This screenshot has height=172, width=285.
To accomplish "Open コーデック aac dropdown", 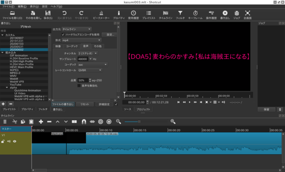I will (x=93, y=65).
